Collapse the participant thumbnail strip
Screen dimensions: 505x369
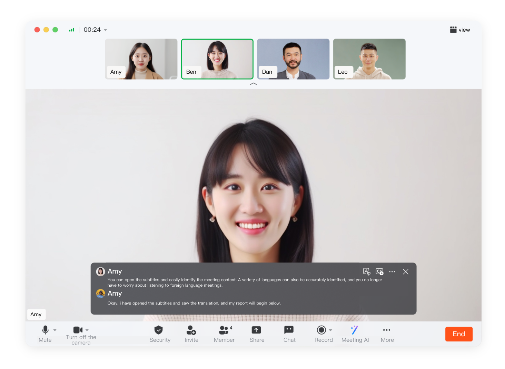click(253, 84)
